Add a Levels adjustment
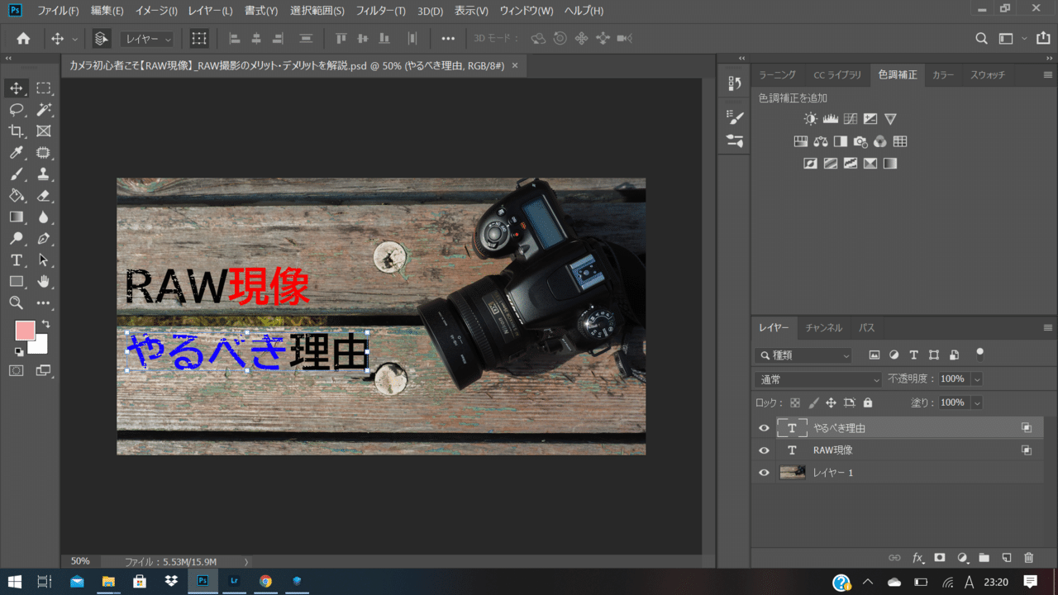The height and width of the screenshot is (595, 1058). (830, 119)
